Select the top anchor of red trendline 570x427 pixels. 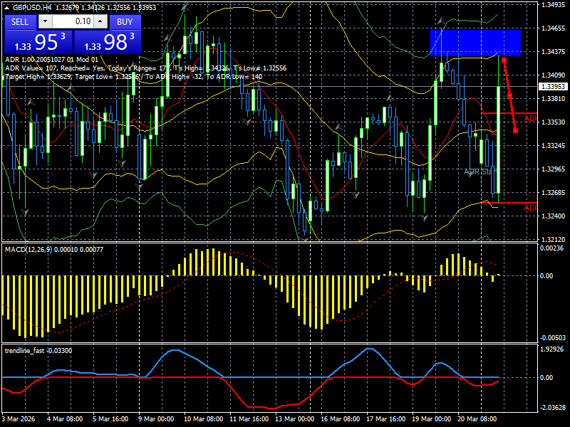504,60
